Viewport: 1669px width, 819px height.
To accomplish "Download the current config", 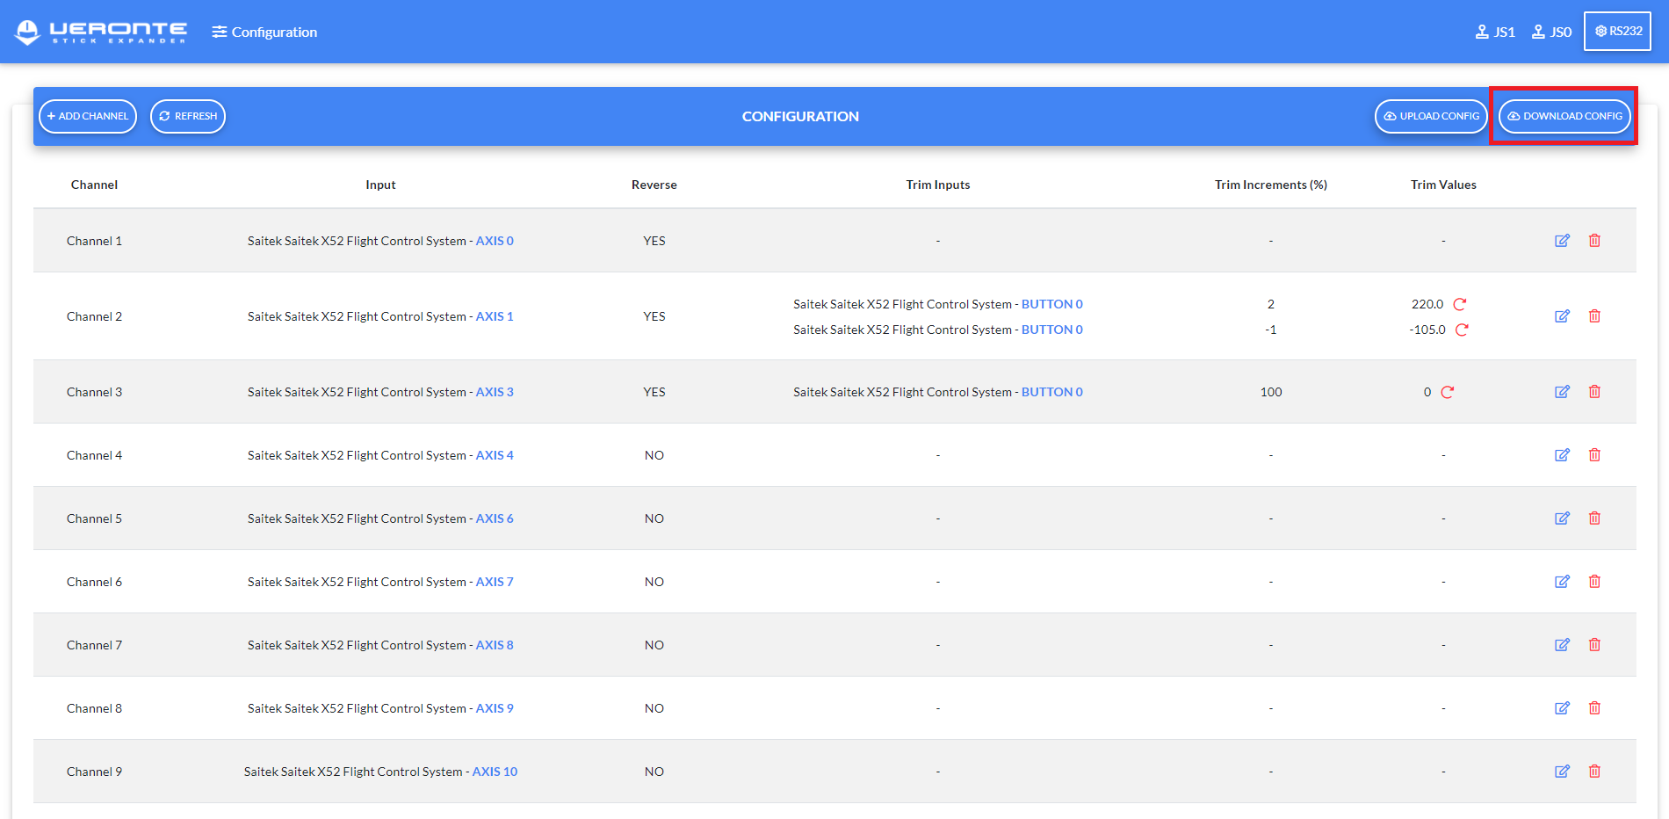I will click(1564, 116).
